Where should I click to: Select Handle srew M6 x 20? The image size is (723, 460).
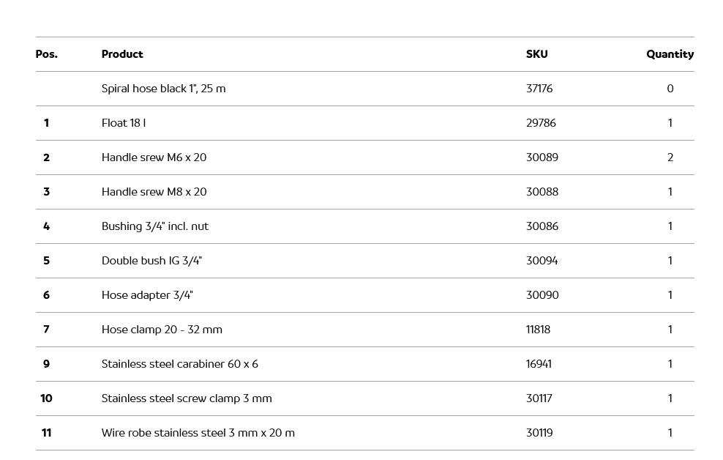[154, 157]
